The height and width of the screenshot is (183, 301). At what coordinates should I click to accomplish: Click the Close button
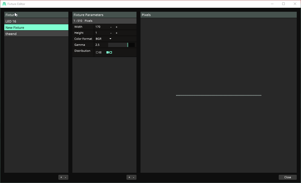287,177
